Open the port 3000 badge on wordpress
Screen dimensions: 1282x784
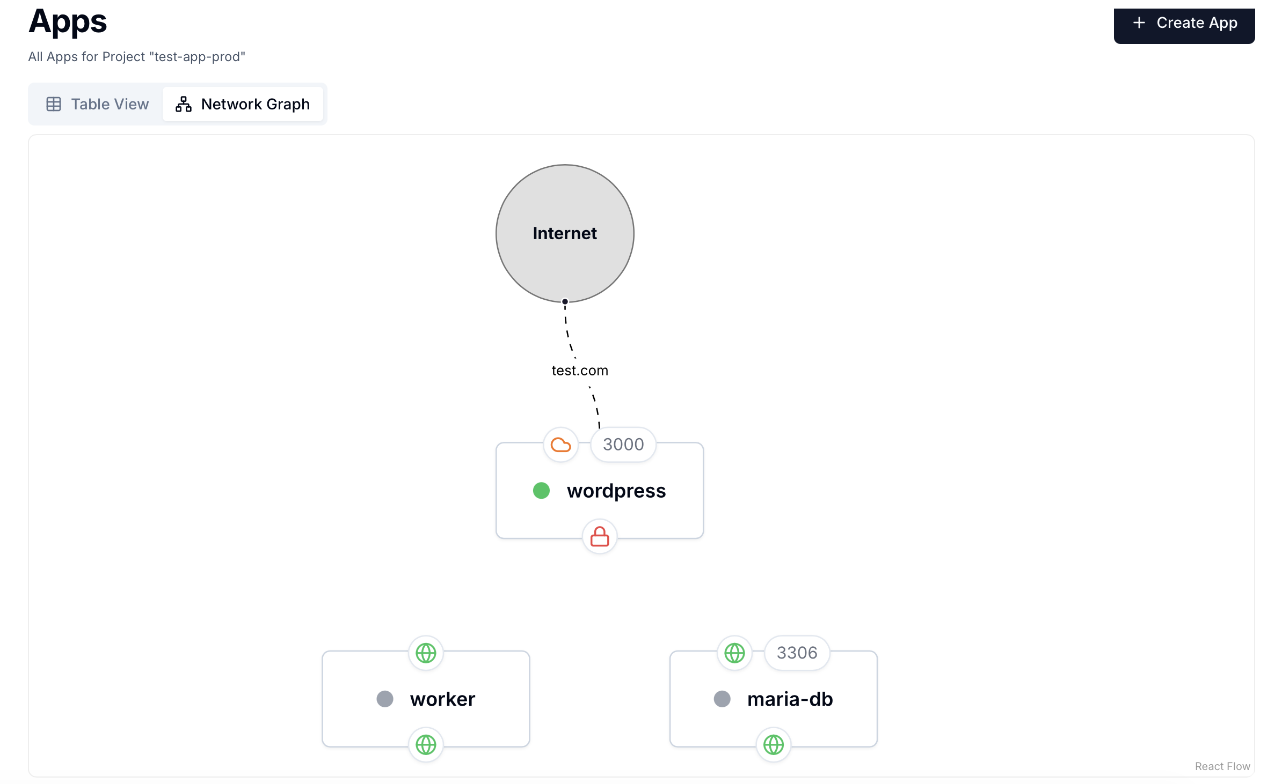coord(623,444)
